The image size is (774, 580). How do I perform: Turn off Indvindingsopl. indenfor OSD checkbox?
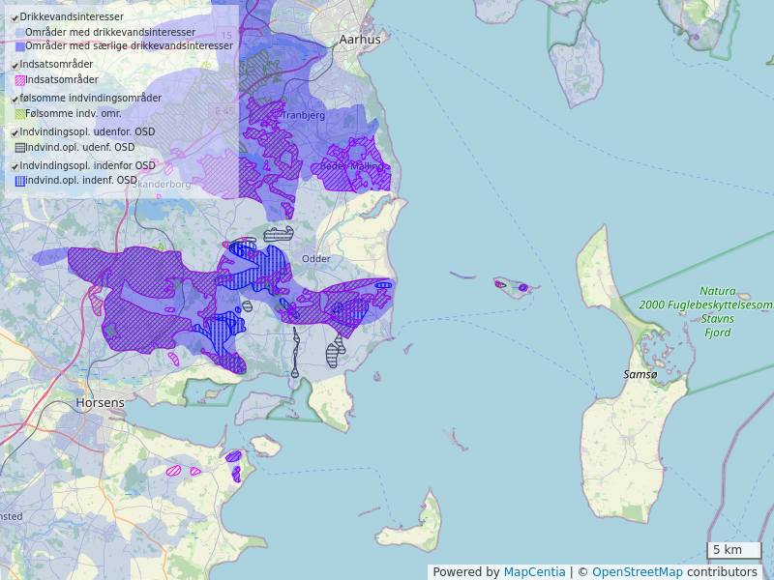pyautogui.click(x=15, y=167)
